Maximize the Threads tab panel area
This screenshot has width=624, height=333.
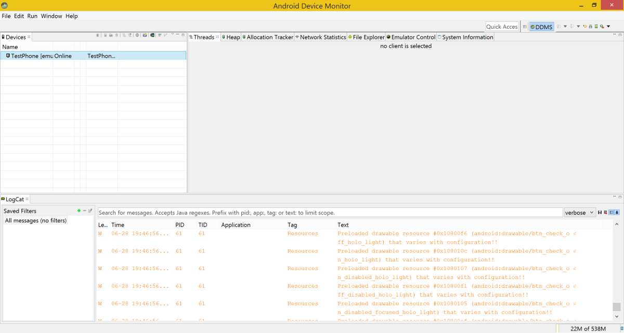[x=620, y=35]
